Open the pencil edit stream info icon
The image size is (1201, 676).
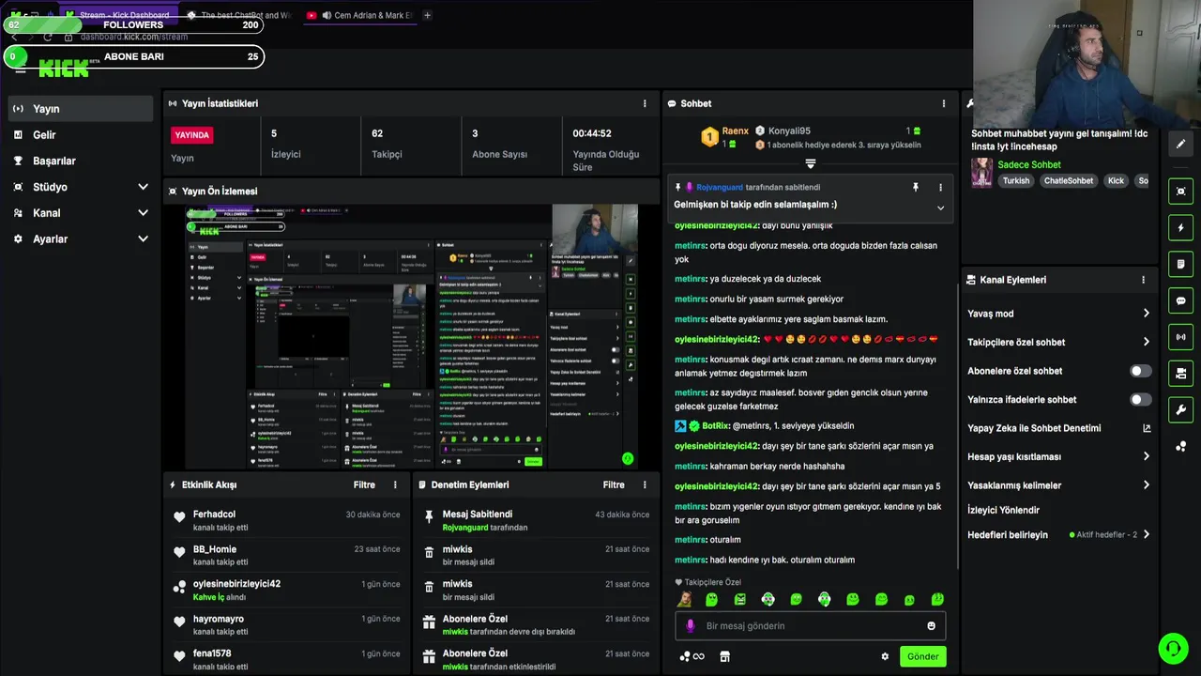point(1180,145)
